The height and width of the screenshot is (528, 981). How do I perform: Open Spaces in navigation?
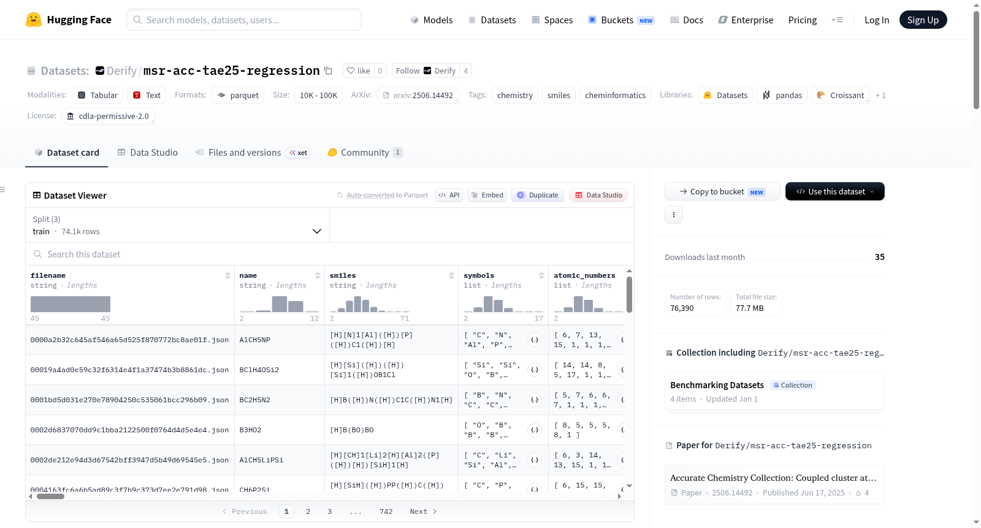tap(552, 20)
